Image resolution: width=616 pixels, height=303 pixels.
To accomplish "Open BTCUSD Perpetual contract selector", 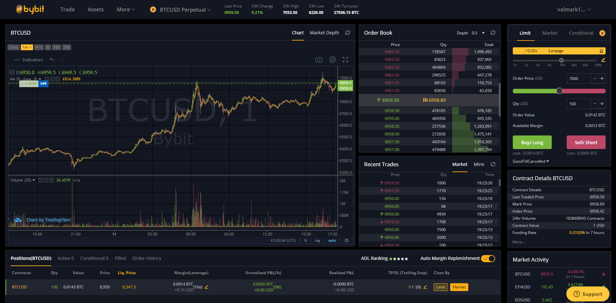I will pos(181,10).
